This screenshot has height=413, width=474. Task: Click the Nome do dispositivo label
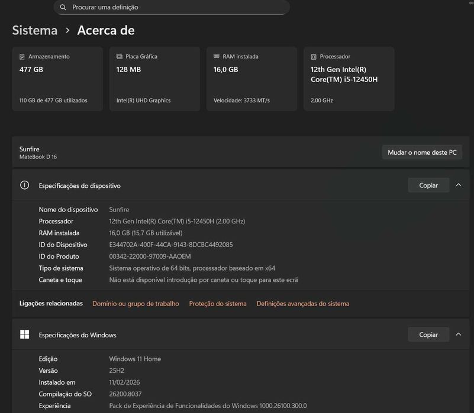[x=68, y=210]
